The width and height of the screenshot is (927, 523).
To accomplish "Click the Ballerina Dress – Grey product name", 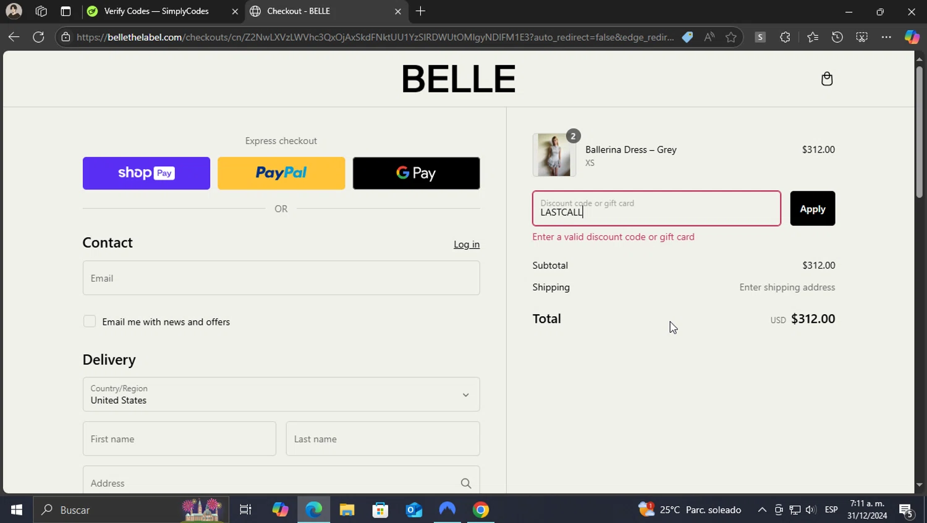I will coord(631,149).
